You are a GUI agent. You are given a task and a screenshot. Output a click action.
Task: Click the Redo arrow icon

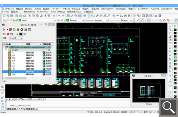pyautogui.click(x=63, y=15)
